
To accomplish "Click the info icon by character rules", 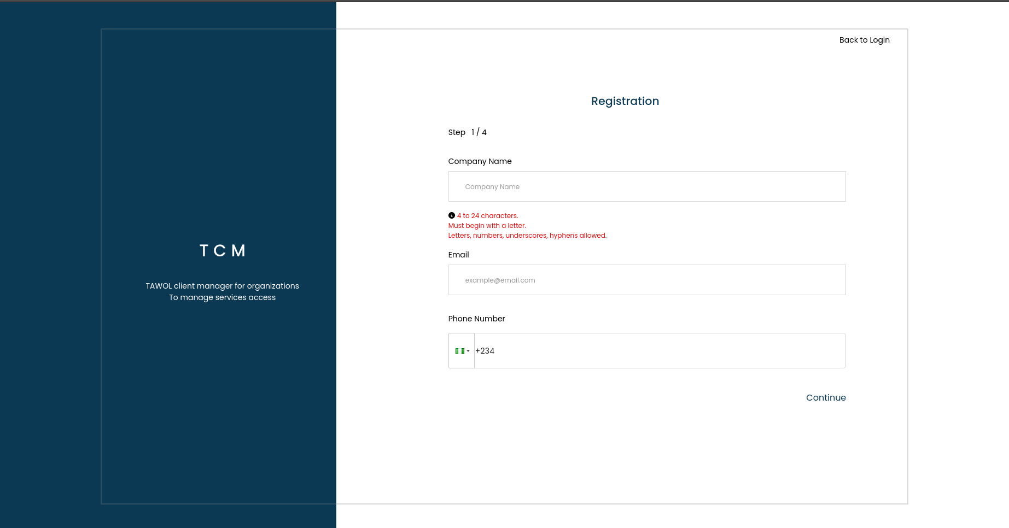I will pos(452,215).
